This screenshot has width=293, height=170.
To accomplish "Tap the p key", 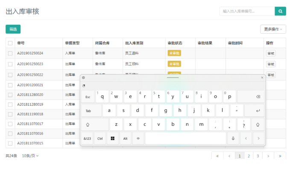I will pyautogui.click(x=229, y=97).
